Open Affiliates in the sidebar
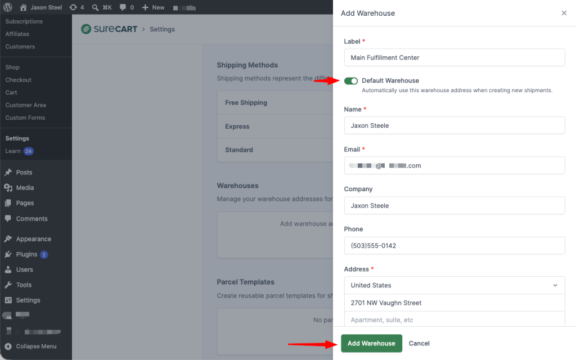Screen dimensions: 576x360 pos(17,34)
